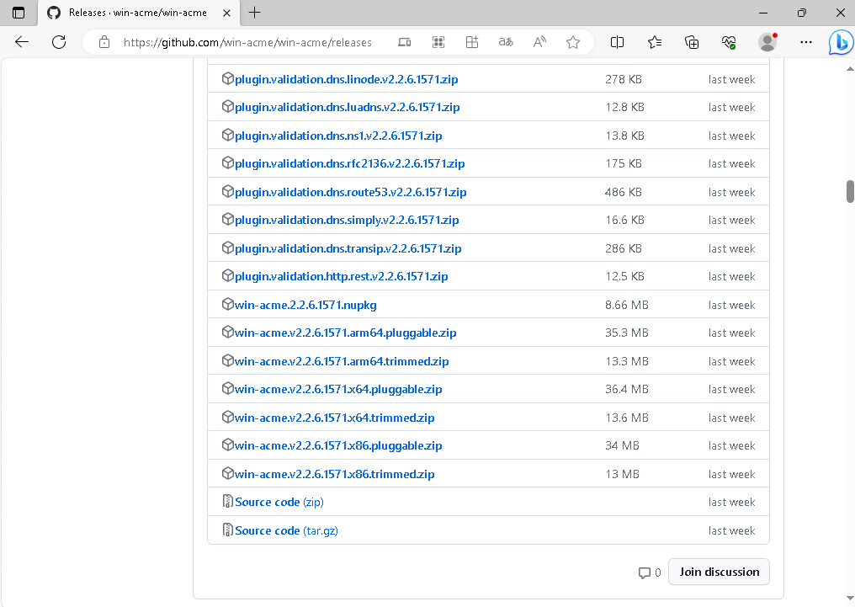855x607 pixels.
Task: Click the 486 KB size text
Action: click(x=624, y=192)
